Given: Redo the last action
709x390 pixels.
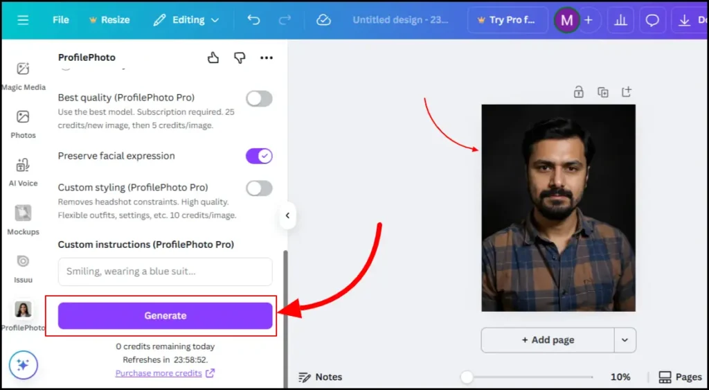Looking at the screenshot, I should [285, 20].
